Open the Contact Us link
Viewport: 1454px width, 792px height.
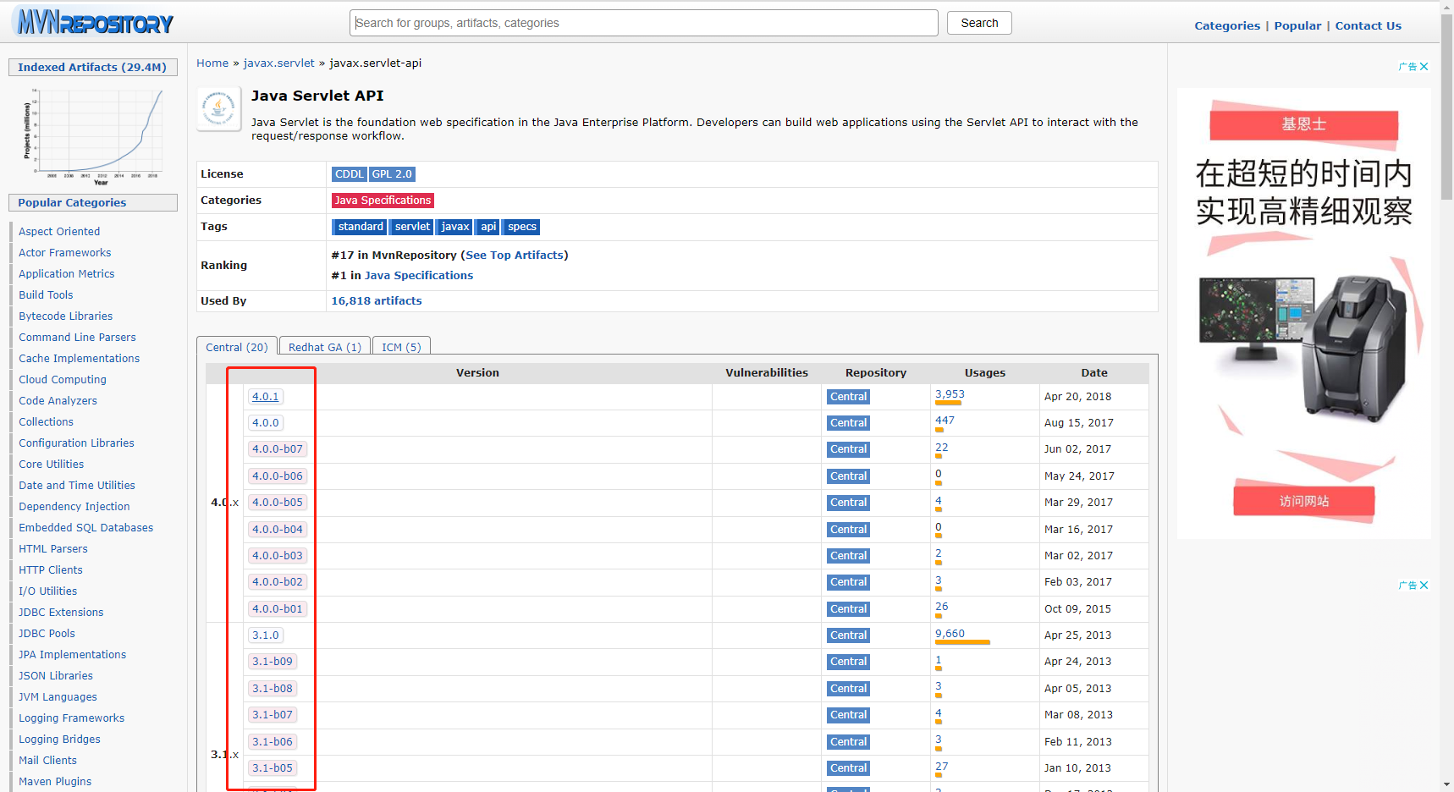(1368, 26)
